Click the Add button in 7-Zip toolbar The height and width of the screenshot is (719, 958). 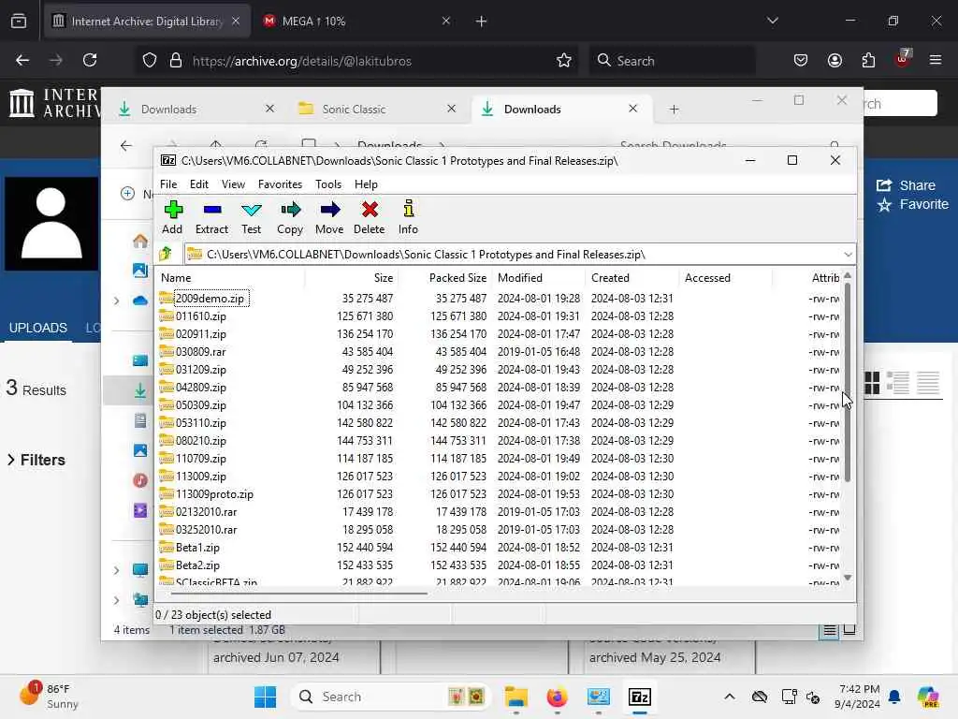point(172,217)
